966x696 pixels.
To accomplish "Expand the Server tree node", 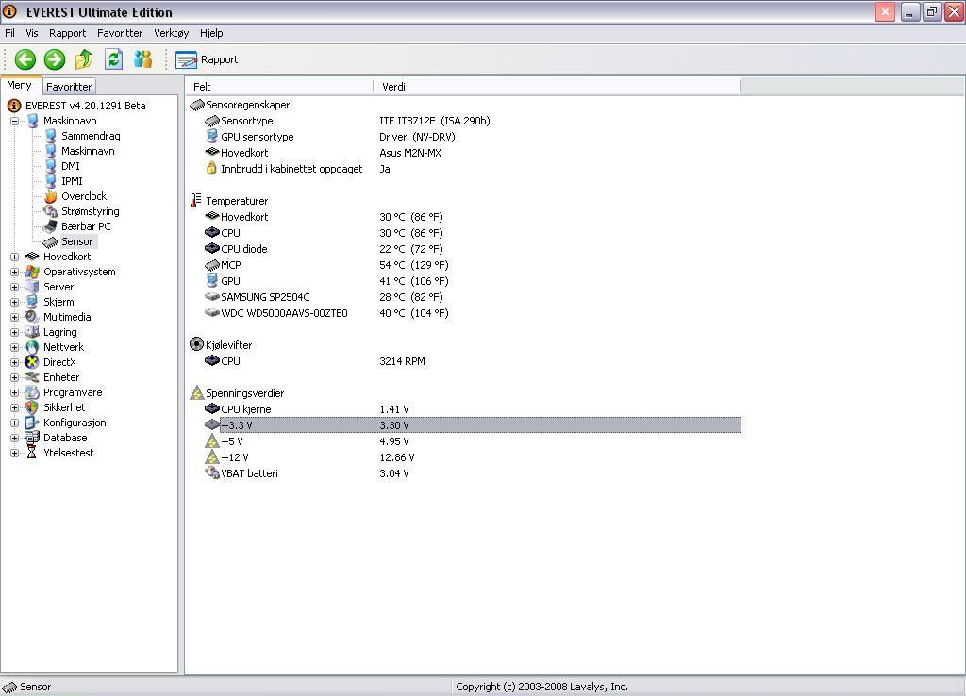I will click(15, 287).
